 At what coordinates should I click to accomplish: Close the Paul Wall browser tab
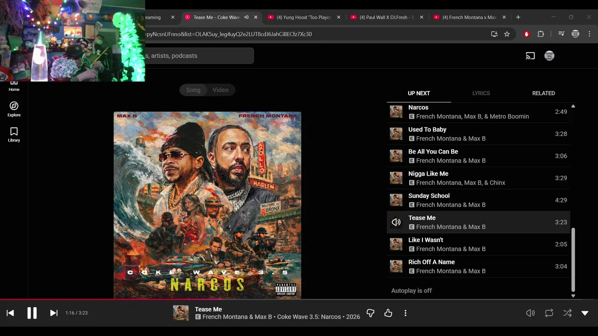point(421,17)
